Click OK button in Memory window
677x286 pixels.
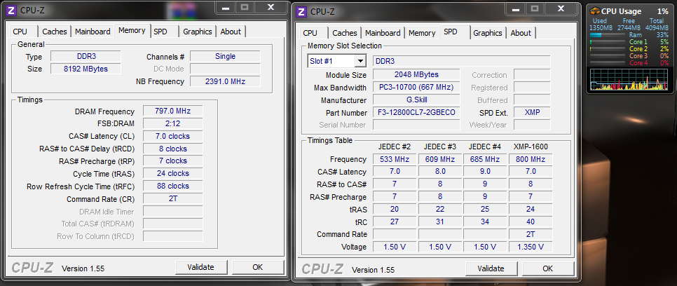tap(258, 267)
